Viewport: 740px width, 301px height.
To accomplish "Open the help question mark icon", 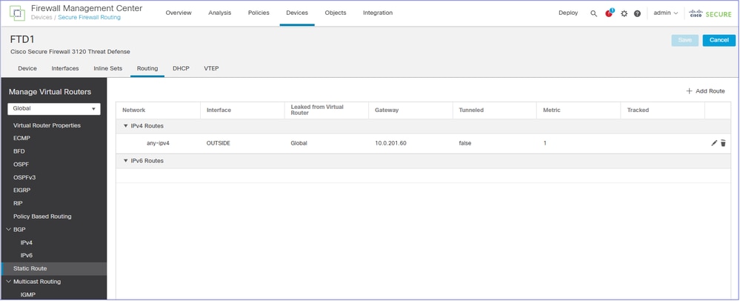I will tap(637, 13).
